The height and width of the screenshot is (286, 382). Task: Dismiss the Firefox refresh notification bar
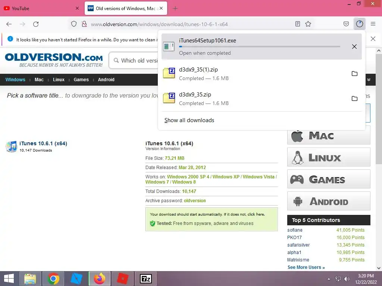click(373, 39)
